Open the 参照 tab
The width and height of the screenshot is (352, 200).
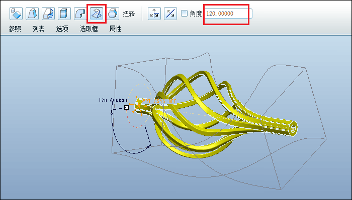click(15, 29)
